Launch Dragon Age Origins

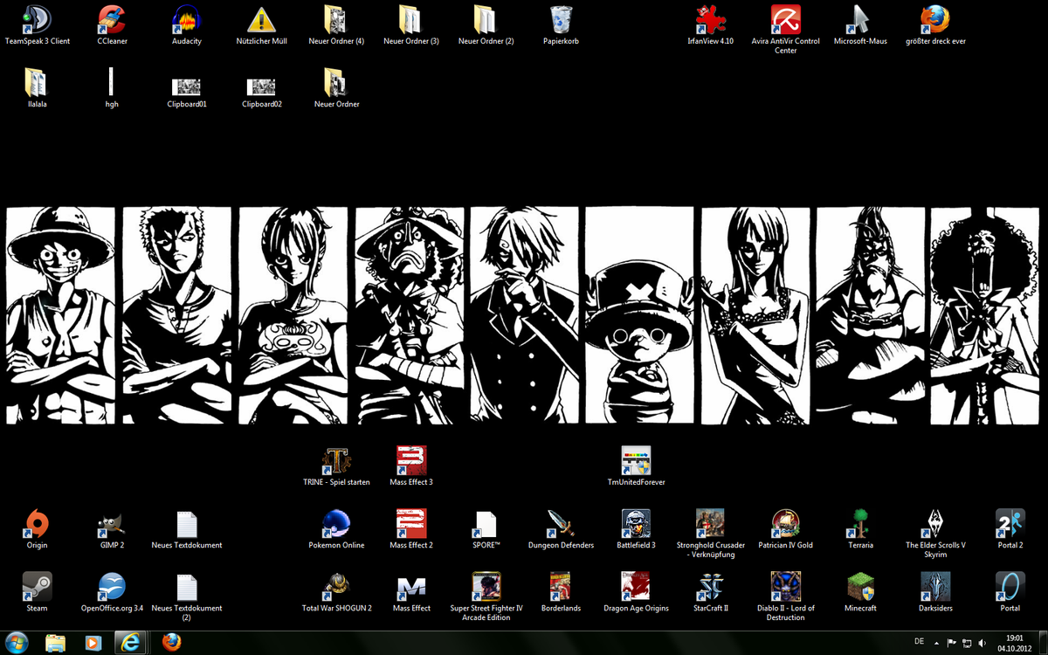tap(636, 591)
